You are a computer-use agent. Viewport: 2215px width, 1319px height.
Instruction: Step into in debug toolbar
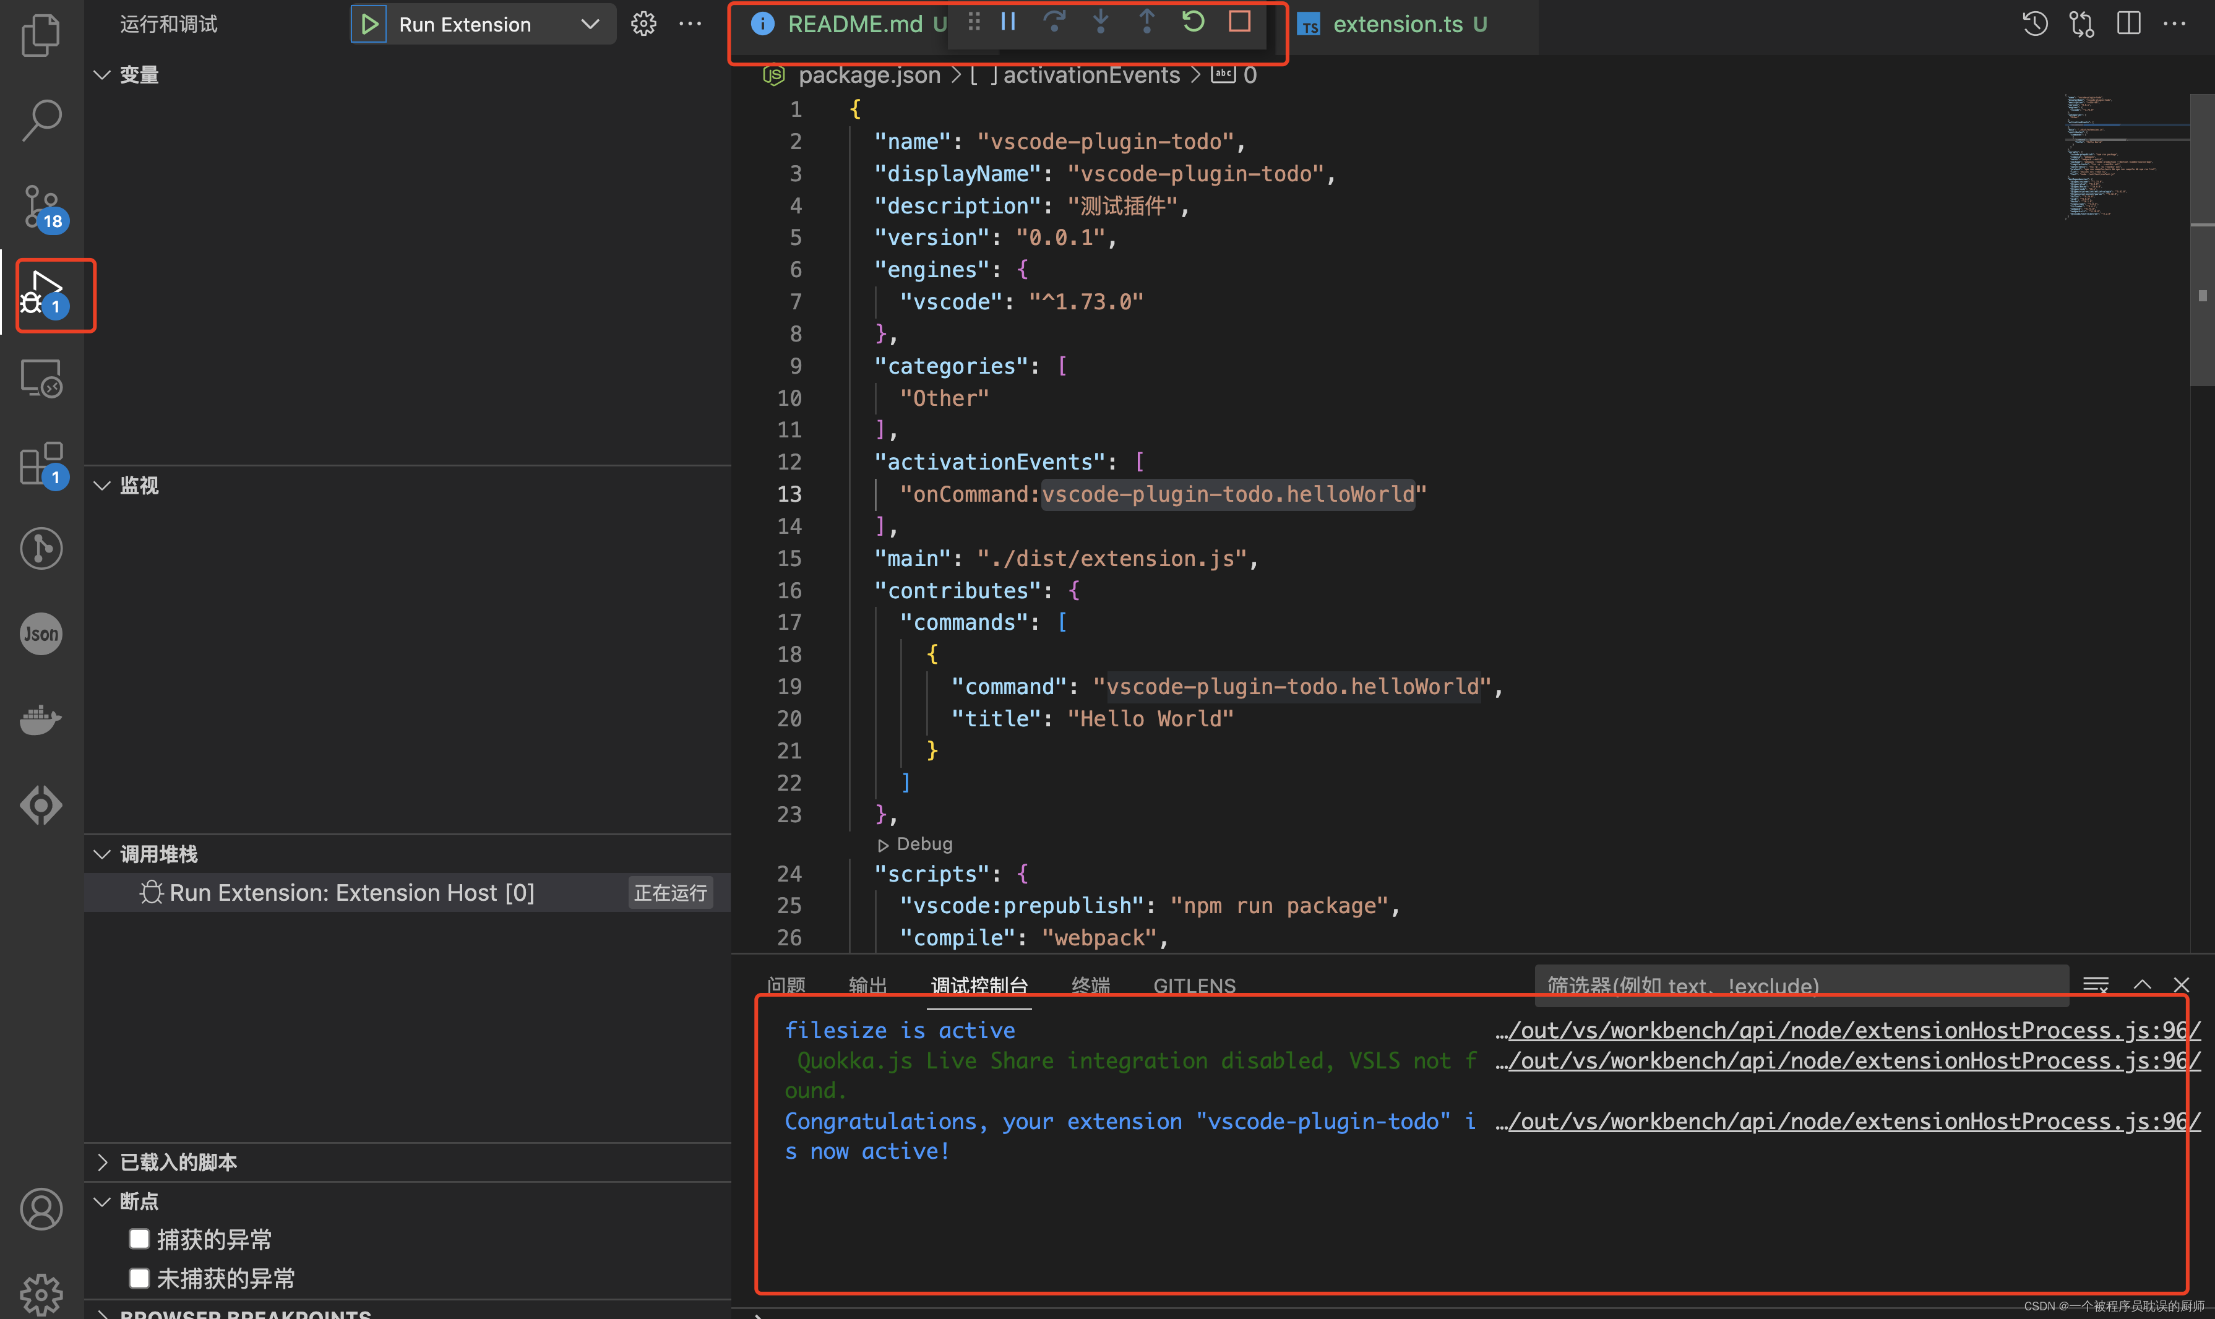[x=1101, y=21]
